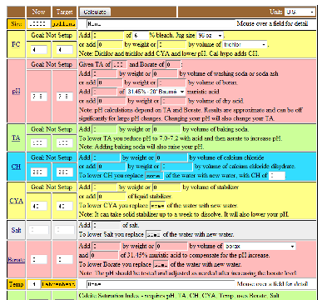Click the Borate Now value field
Image resolution: width=322 pixels, height=300 pixels.
(38, 259)
